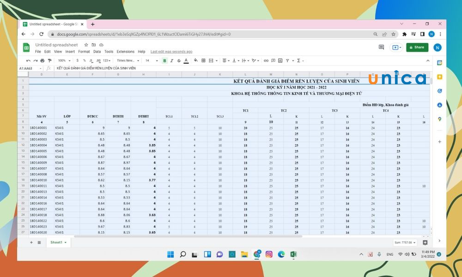Toggle Italic formatting
462x277 pixels.
[x=171, y=60]
